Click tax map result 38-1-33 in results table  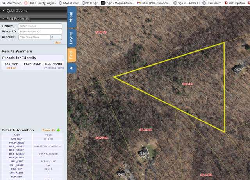coord(11,68)
